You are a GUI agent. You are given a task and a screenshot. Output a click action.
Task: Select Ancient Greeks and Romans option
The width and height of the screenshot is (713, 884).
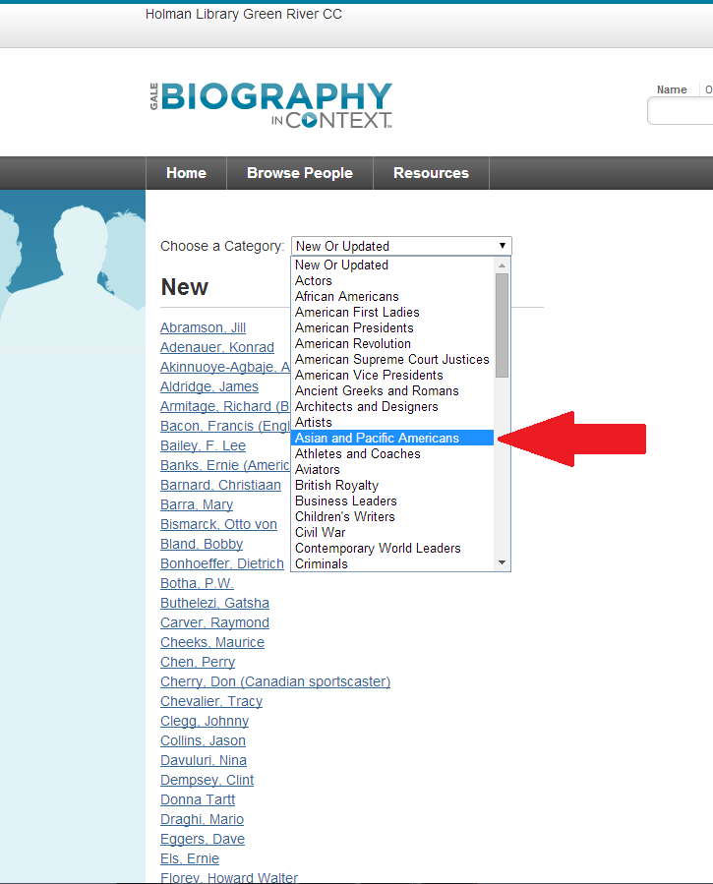point(392,391)
